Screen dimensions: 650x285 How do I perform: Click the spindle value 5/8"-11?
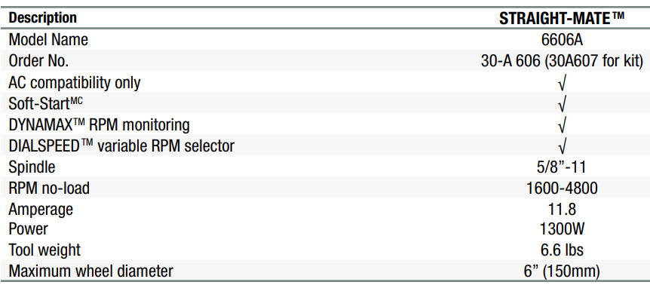(x=562, y=167)
